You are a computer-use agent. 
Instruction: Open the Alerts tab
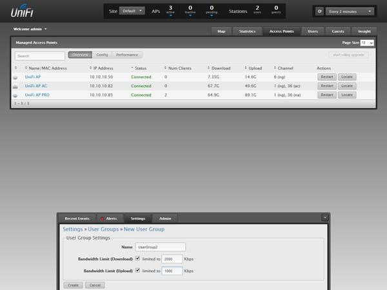click(x=108, y=218)
